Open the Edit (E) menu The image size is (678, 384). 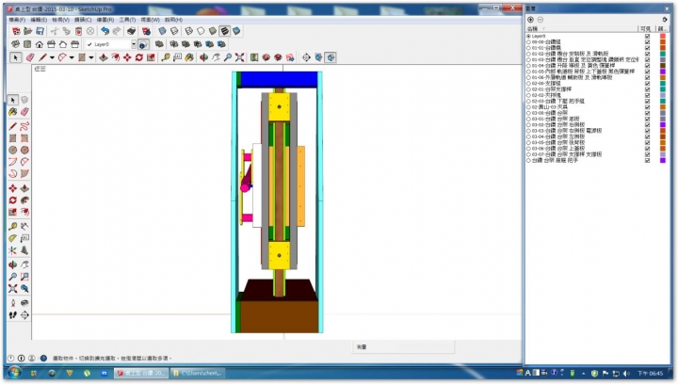click(39, 20)
